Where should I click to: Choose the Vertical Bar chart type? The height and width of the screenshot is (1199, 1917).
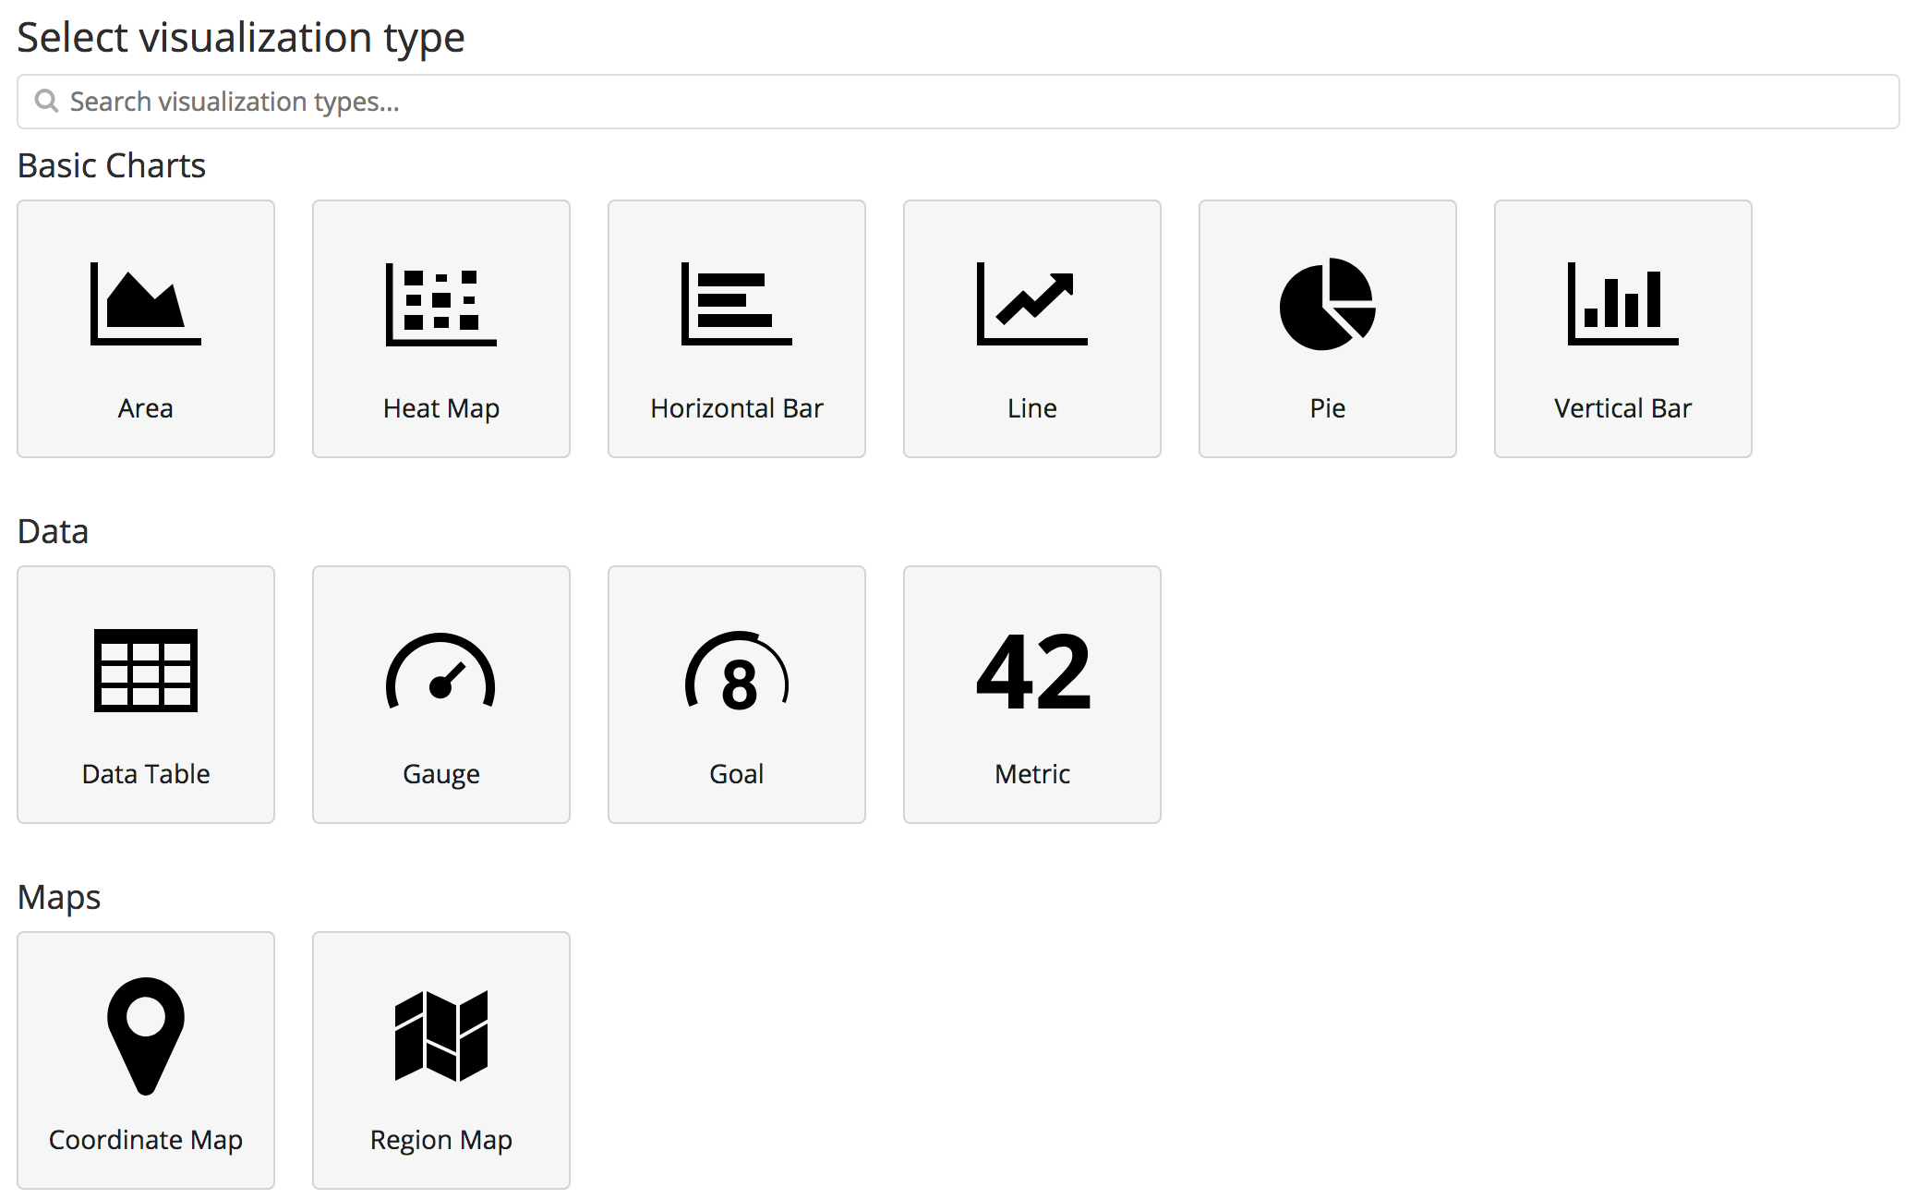(x=1623, y=329)
